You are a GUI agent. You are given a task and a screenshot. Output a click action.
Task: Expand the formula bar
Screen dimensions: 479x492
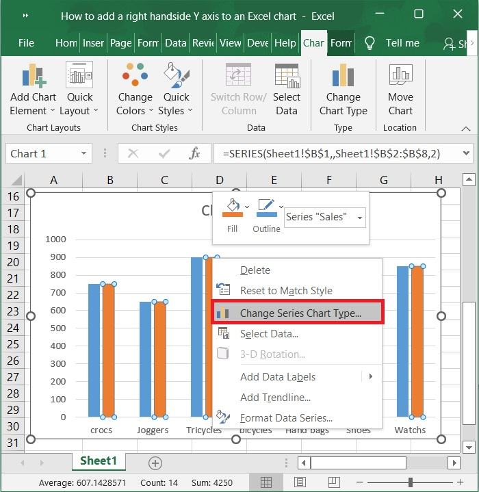pyautogui.click(x=467, y=154)
